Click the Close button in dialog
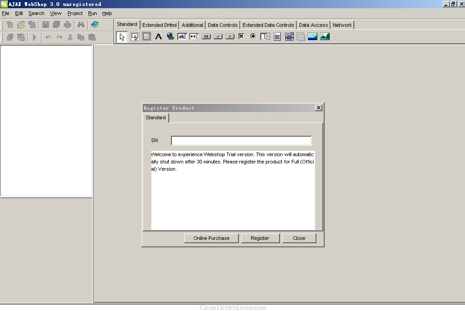Viewport: 465px width, 311px height. (x=299, y=238)
